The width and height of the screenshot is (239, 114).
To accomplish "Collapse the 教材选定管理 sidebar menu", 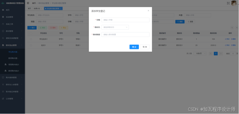I will (x=12, y=45).
